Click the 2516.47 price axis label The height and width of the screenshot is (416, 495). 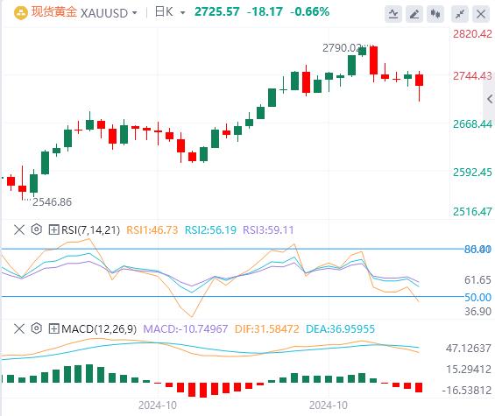(x=472, y=211)
